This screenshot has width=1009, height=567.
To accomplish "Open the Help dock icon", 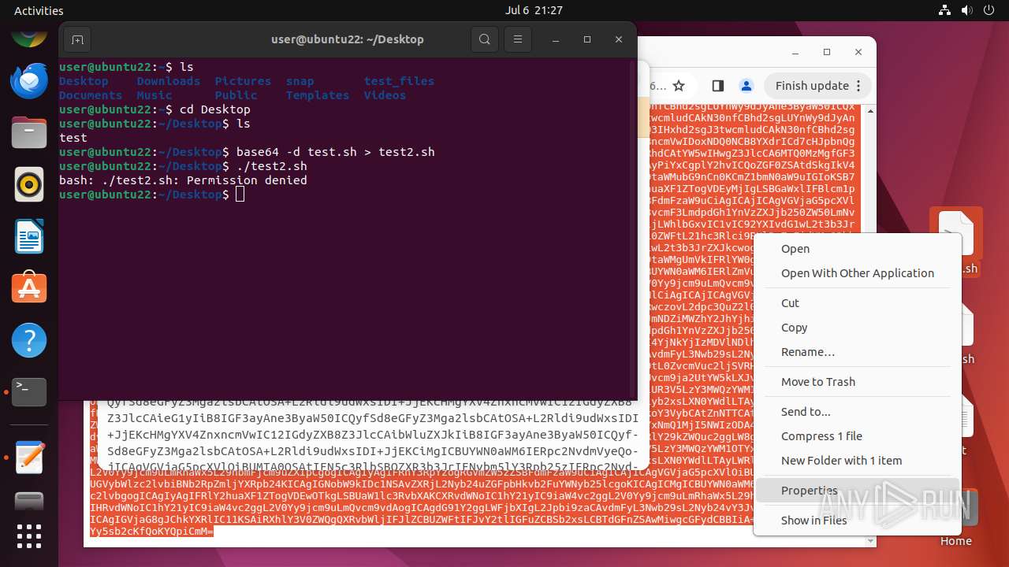I will [x=29, y=340].
